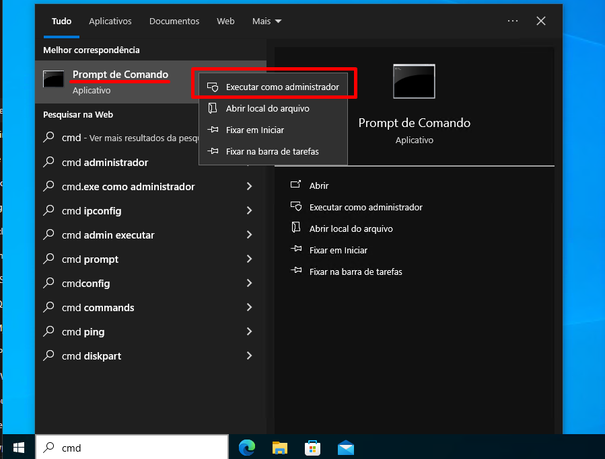Click the Windows Start button icon
This screenshot has height=459, width=605.
18,447
